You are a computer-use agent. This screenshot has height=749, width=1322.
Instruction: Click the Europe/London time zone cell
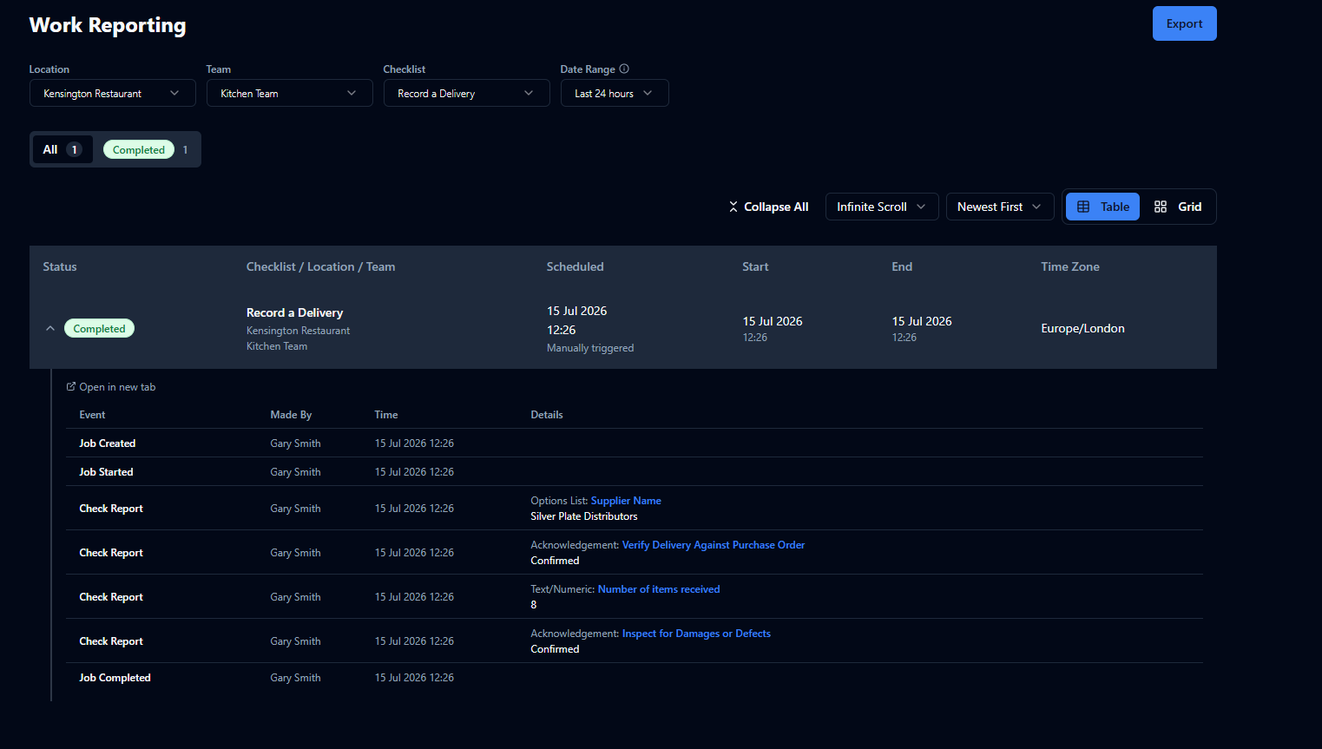point(1082,328)
